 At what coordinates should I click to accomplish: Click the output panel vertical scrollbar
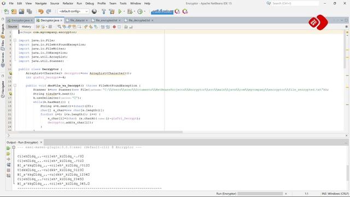348,173
